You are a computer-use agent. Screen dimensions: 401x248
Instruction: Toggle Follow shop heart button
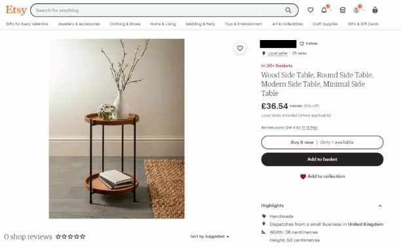[x=309, y=43]
